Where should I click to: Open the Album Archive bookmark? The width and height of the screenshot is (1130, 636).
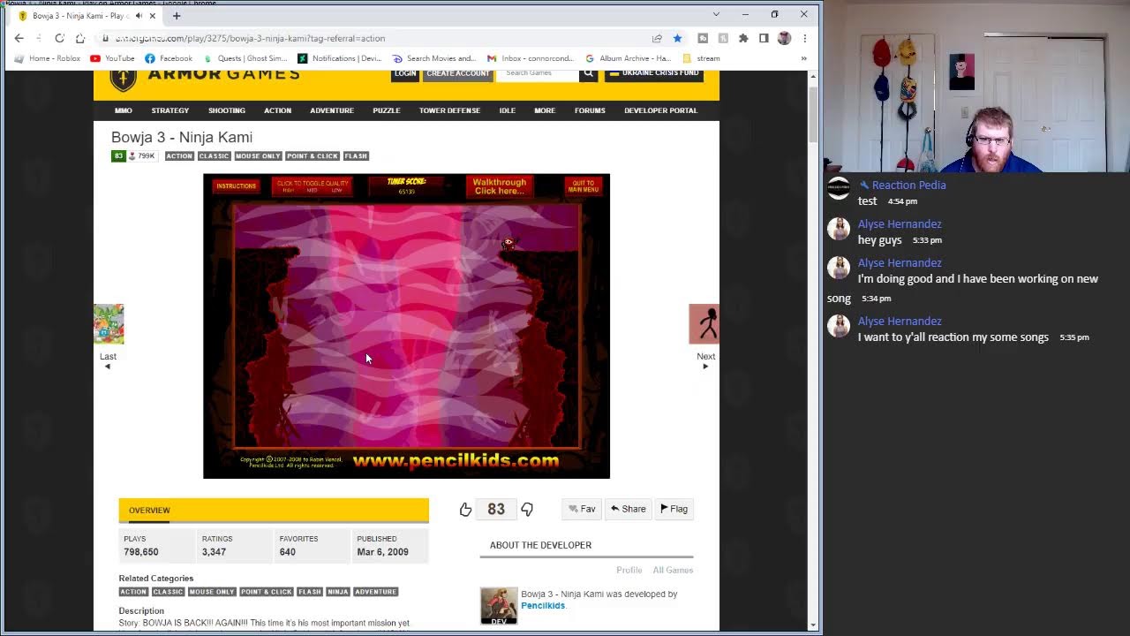point(628,58)
